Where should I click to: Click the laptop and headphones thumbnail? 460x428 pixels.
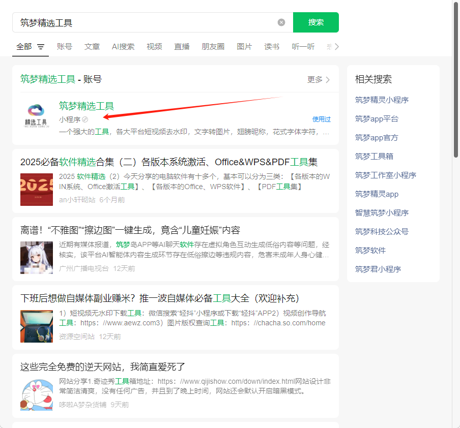click(x=36, y=326)
